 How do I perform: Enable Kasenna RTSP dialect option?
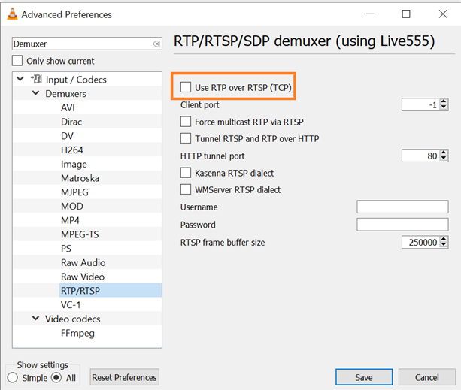pos(186,173)
